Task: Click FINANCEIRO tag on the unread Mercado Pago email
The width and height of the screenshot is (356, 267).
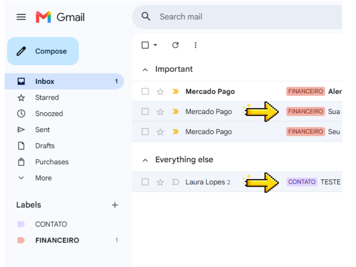Action: [x=306, y=92]
